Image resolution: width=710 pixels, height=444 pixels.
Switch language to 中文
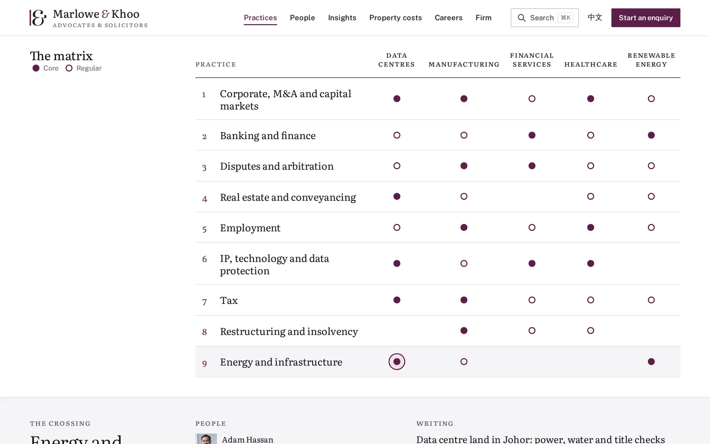(595, 18)
